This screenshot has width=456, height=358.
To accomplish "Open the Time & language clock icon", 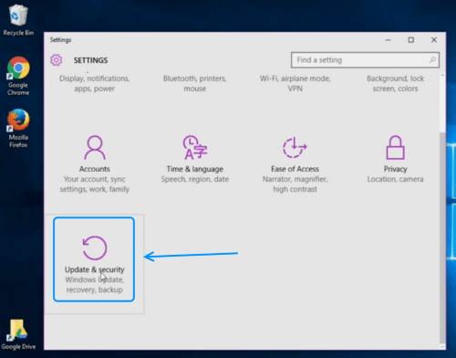I will point(195,148).
